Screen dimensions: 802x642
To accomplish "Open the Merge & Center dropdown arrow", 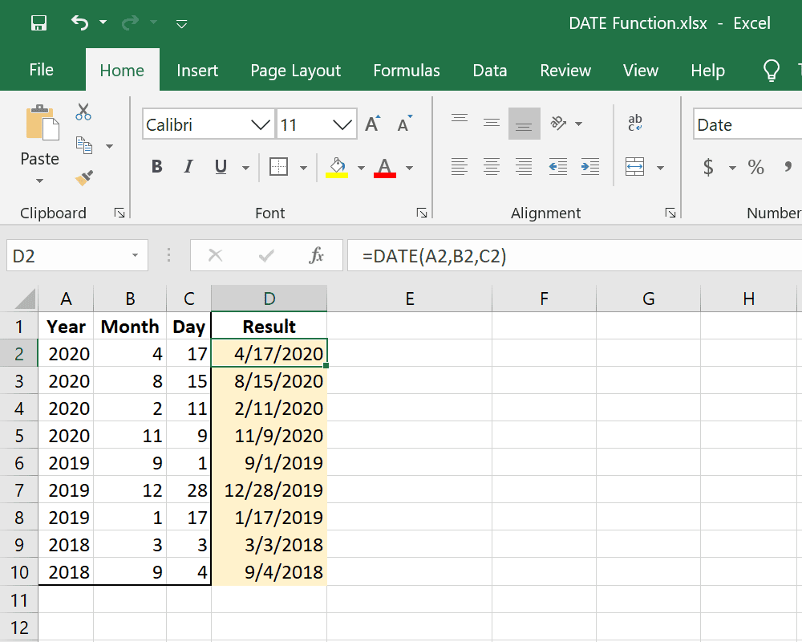I will click(660, 168).
